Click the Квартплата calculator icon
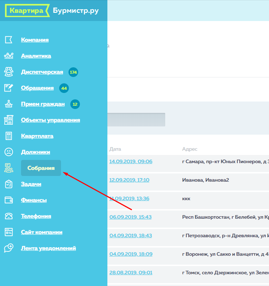269x286 pixels. (9, 136)
